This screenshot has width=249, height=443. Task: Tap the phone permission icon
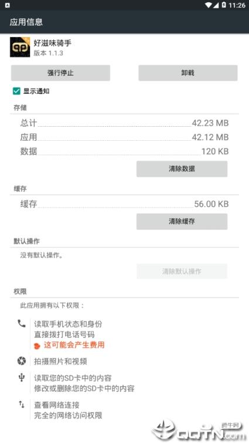pyautogui.click(x=22, y=323)
